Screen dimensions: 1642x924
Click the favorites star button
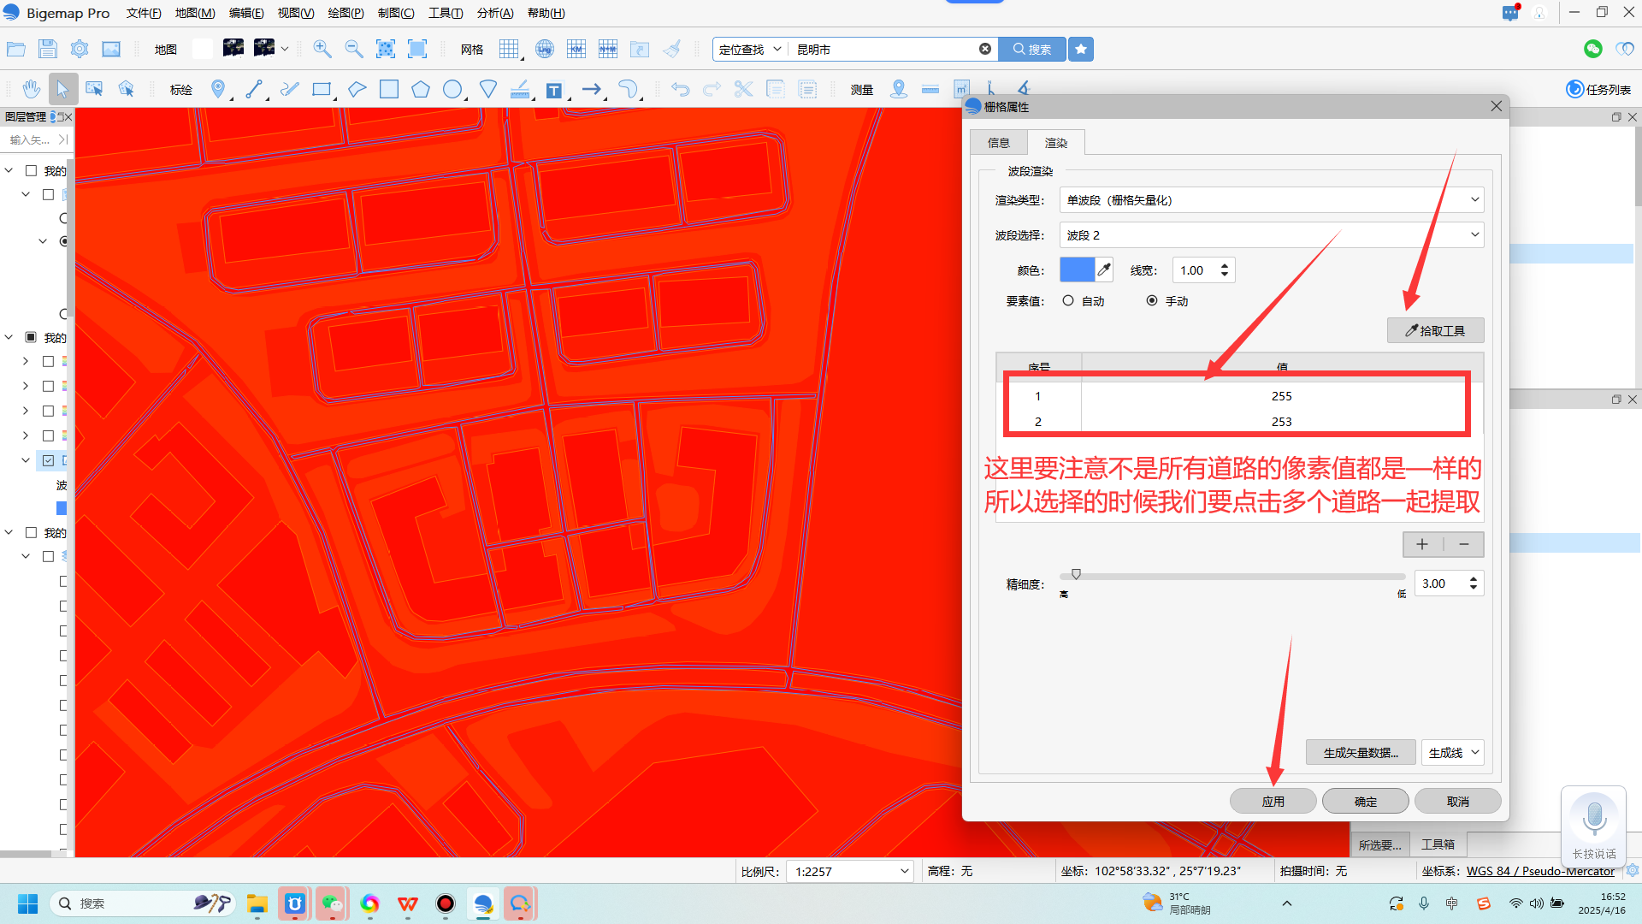coord(1081,50)
